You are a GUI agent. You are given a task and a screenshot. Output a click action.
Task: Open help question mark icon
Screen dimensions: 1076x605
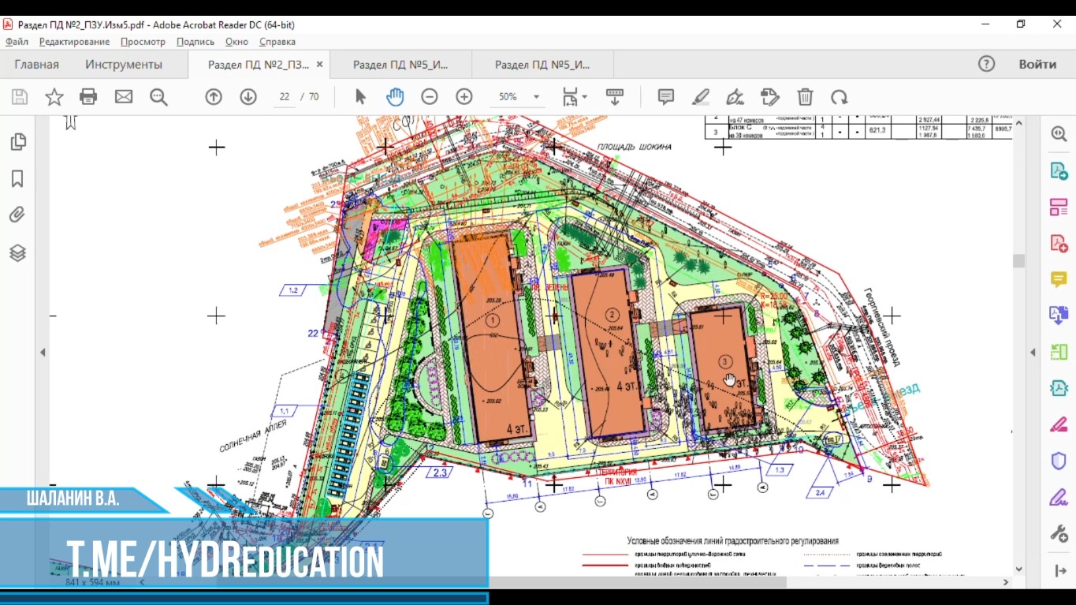click(x=986, y=65)
